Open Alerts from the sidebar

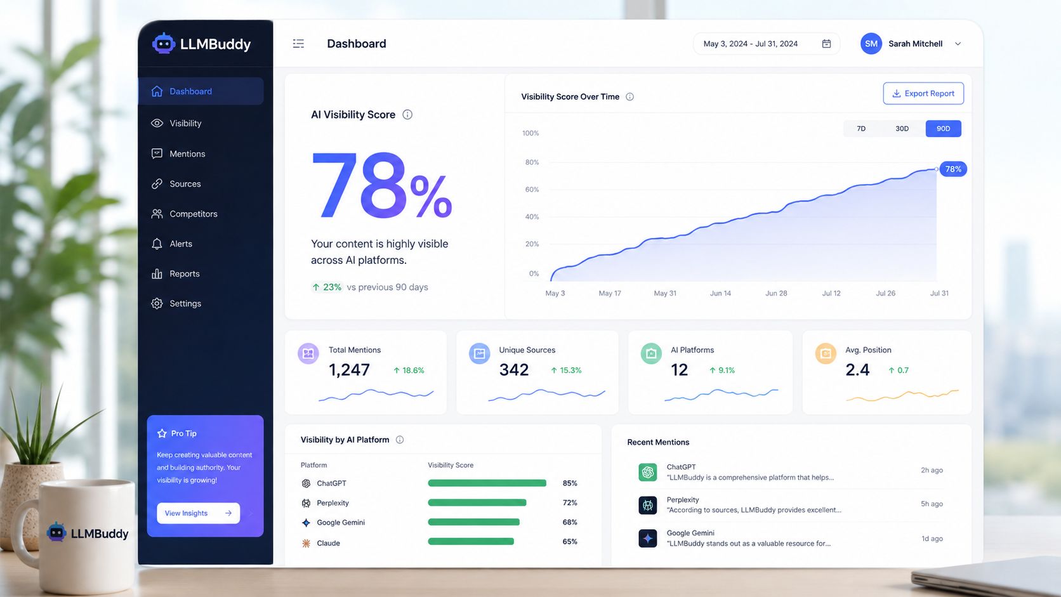pos(201,244)
